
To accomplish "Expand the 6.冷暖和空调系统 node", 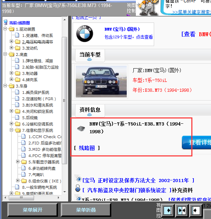I will [12, 124].
